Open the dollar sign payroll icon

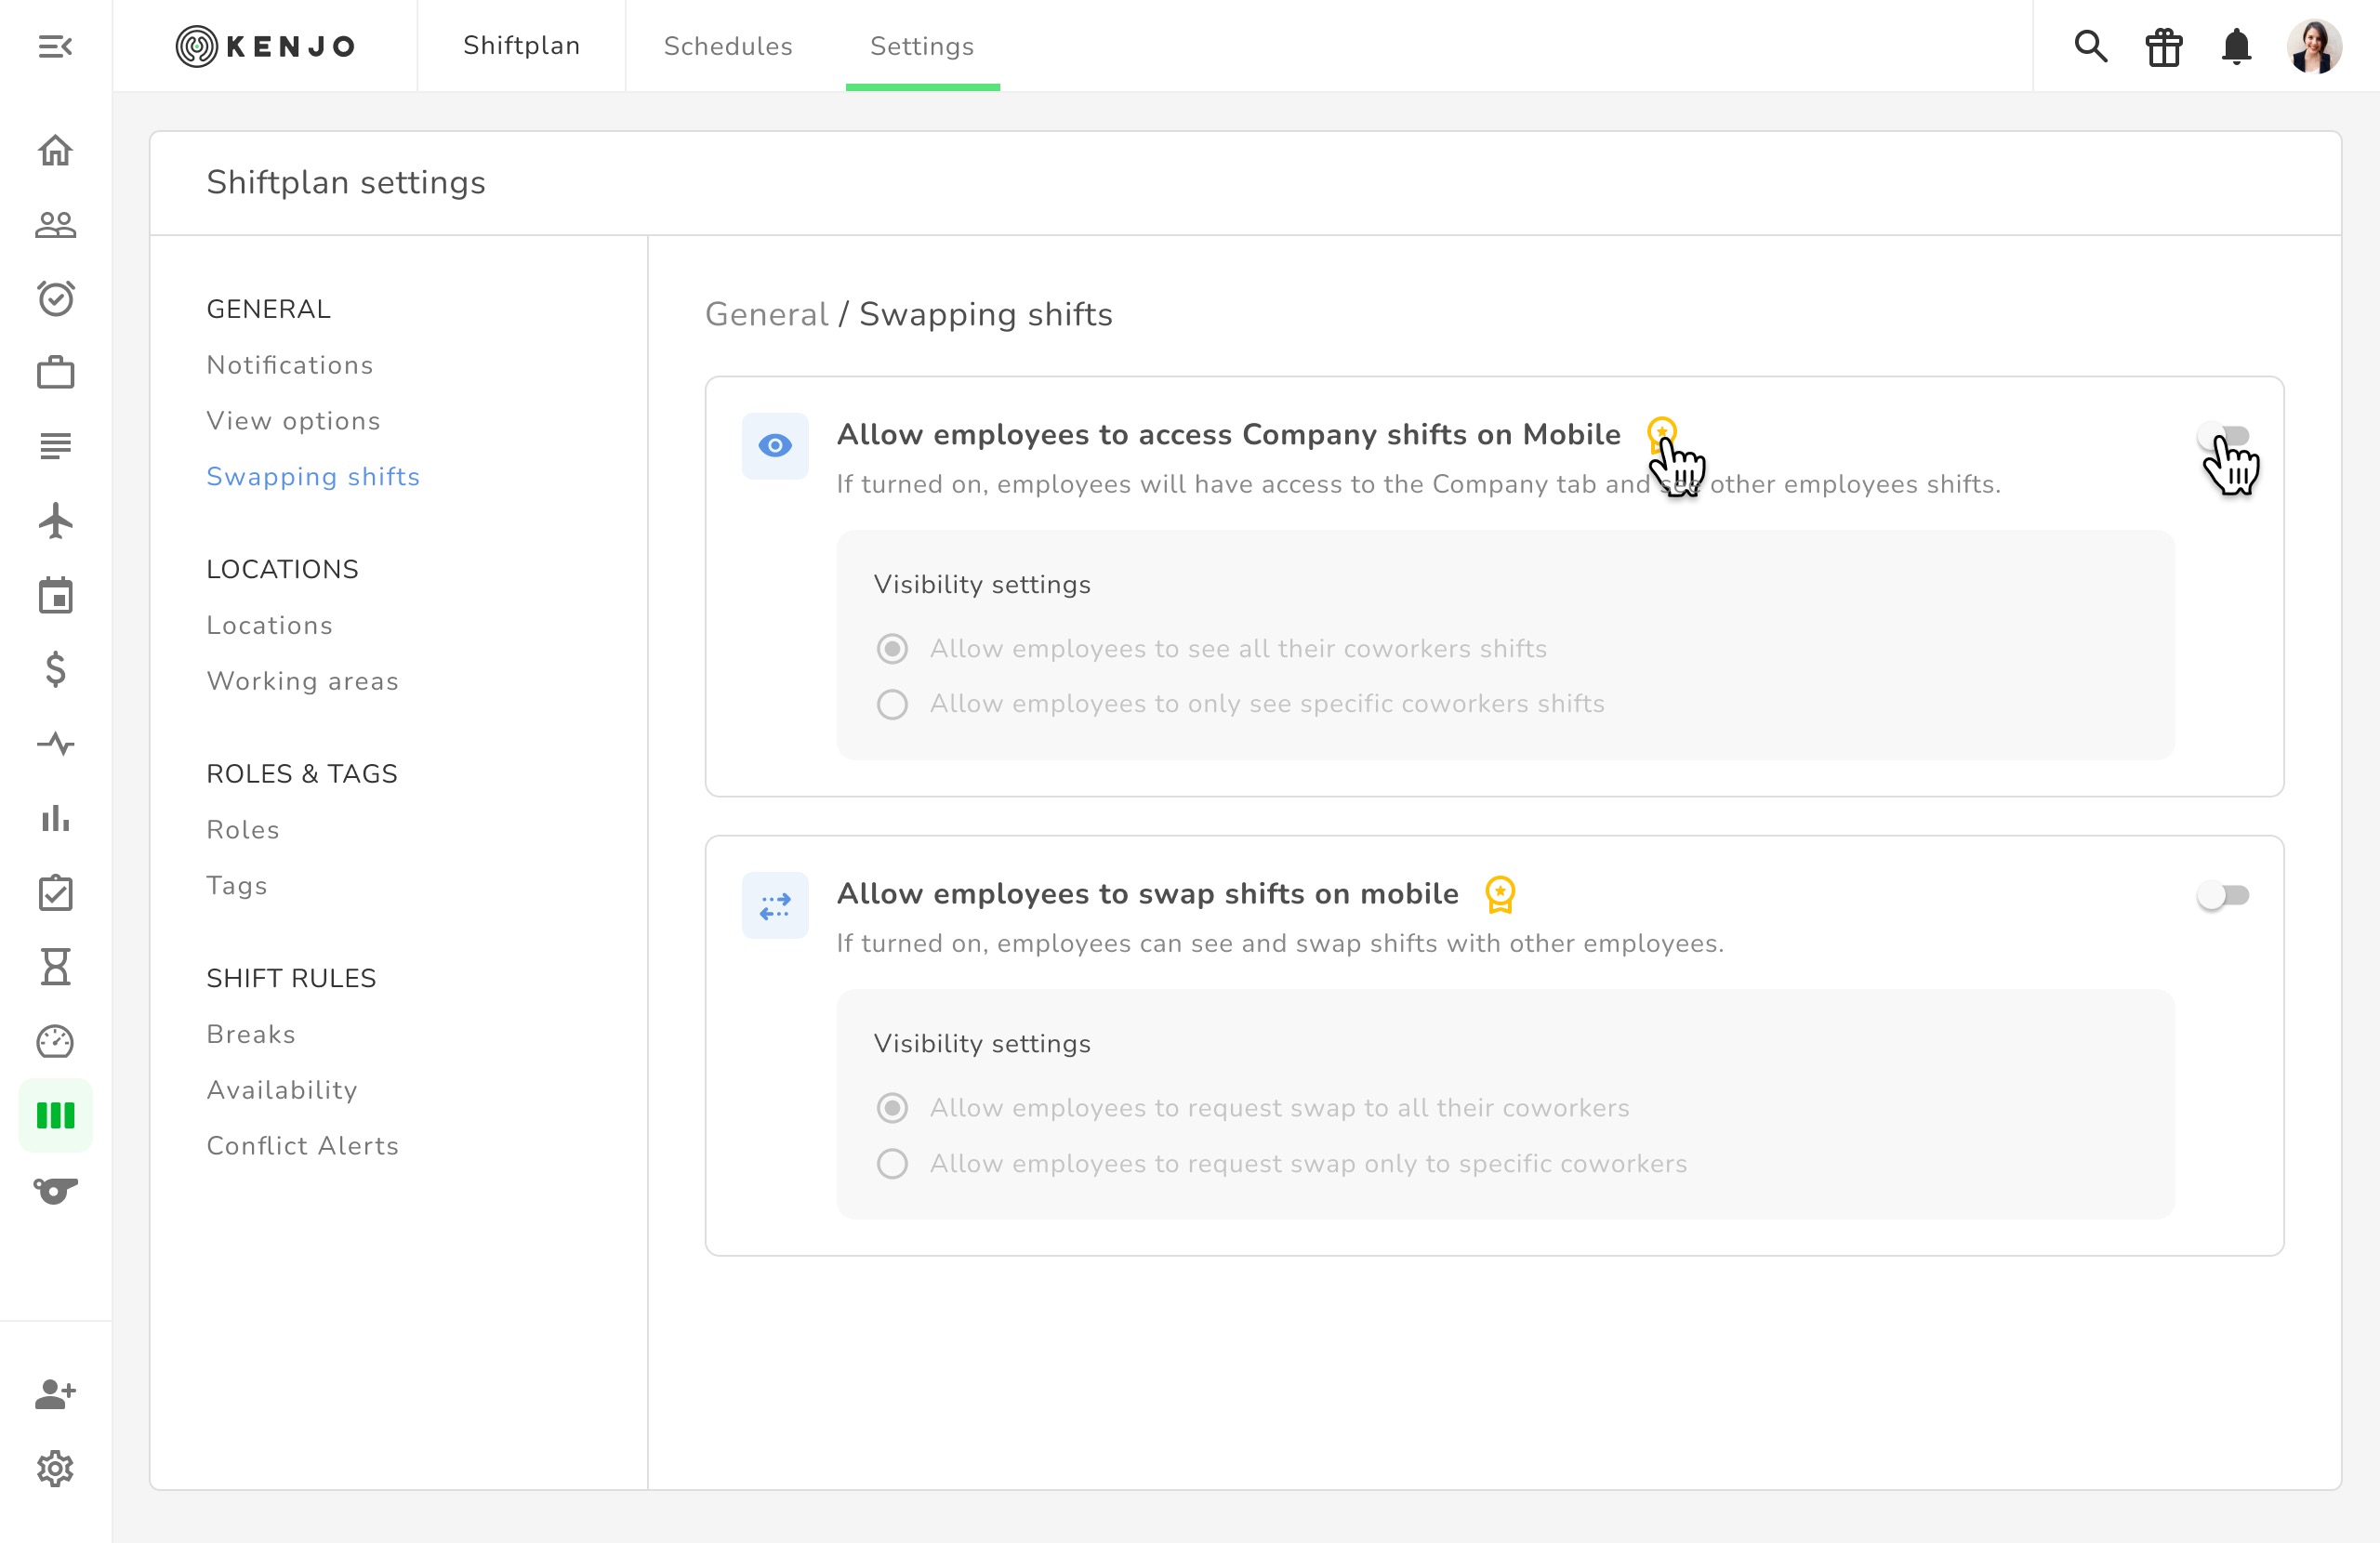(x=55, y=669)
